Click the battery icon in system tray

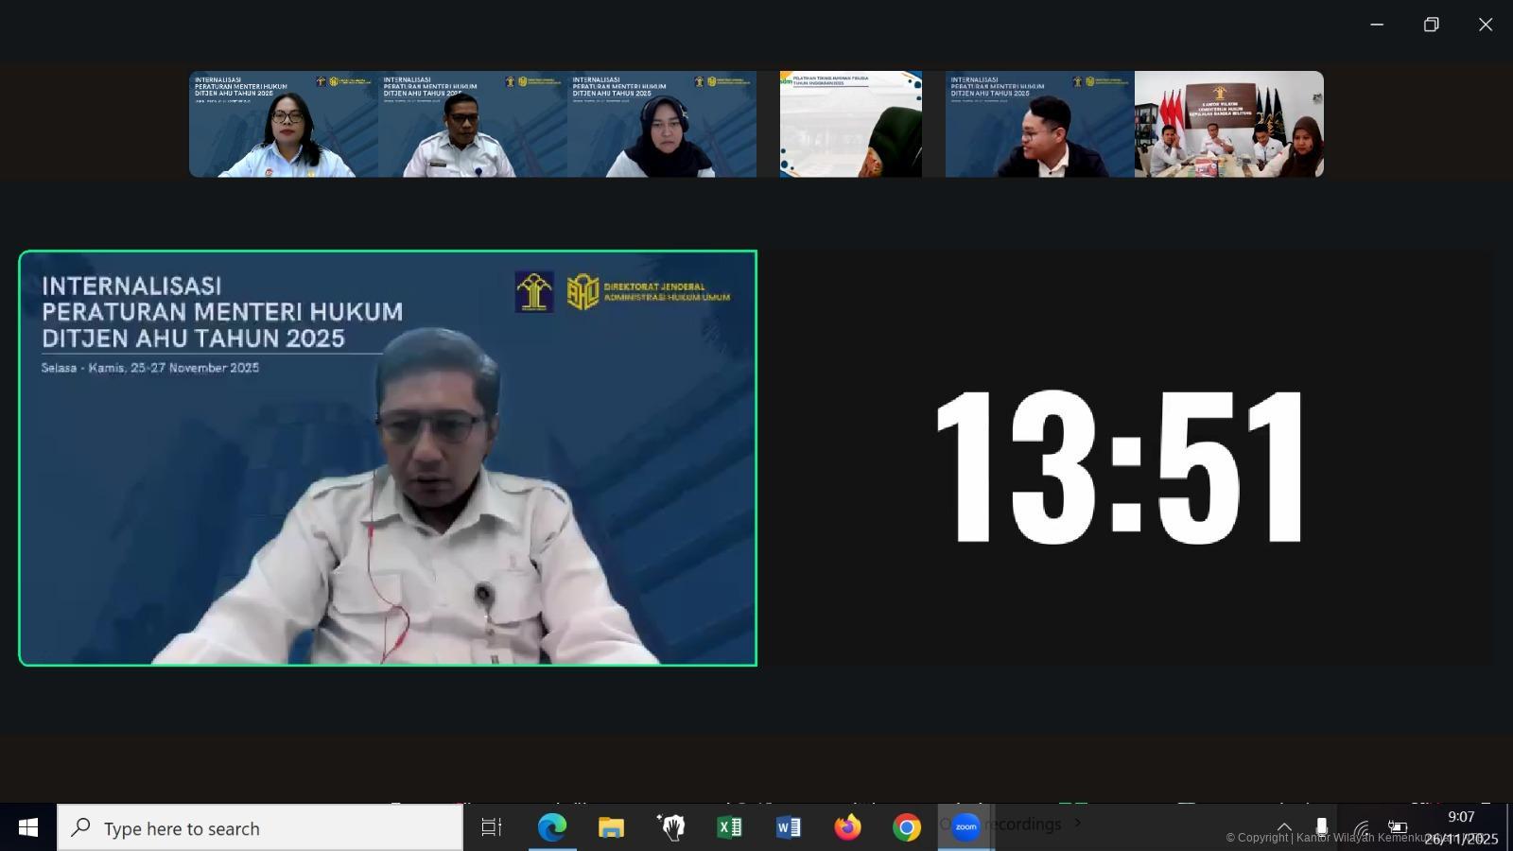[1397, 827]
